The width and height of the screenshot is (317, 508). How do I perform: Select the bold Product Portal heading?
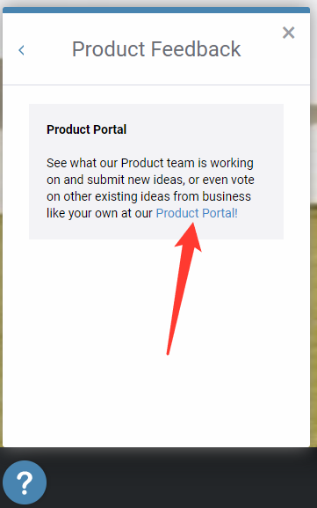point(86,129)
